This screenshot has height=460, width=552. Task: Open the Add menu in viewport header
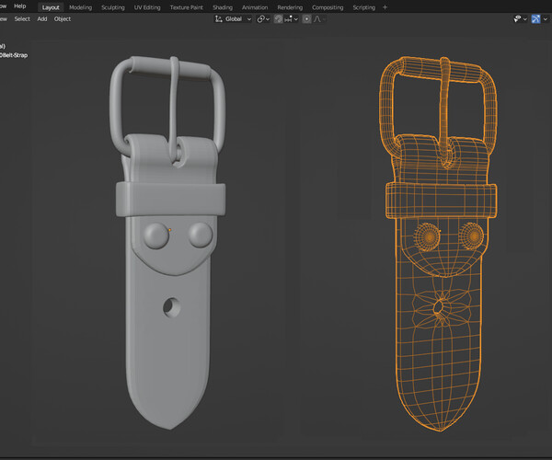click(x=42, y=19)
